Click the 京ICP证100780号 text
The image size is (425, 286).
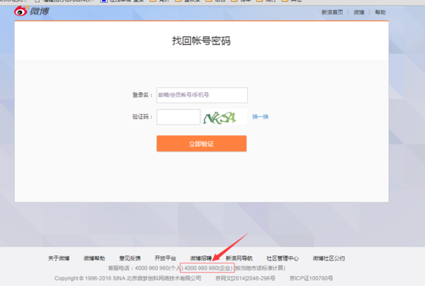click(311, 278)
